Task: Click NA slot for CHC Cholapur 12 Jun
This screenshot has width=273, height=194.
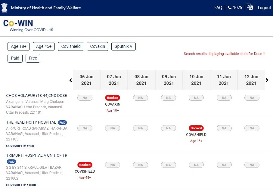Action: 252,98
